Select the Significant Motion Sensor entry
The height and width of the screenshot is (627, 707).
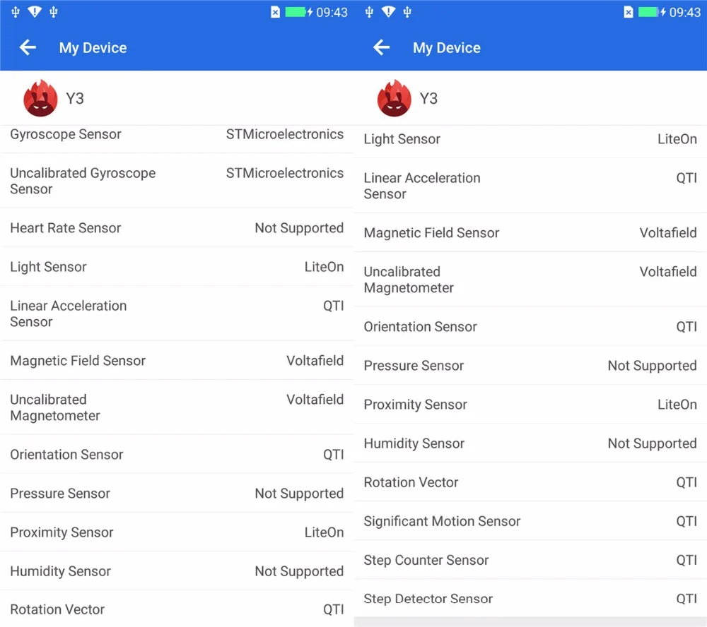pos(530,521)
